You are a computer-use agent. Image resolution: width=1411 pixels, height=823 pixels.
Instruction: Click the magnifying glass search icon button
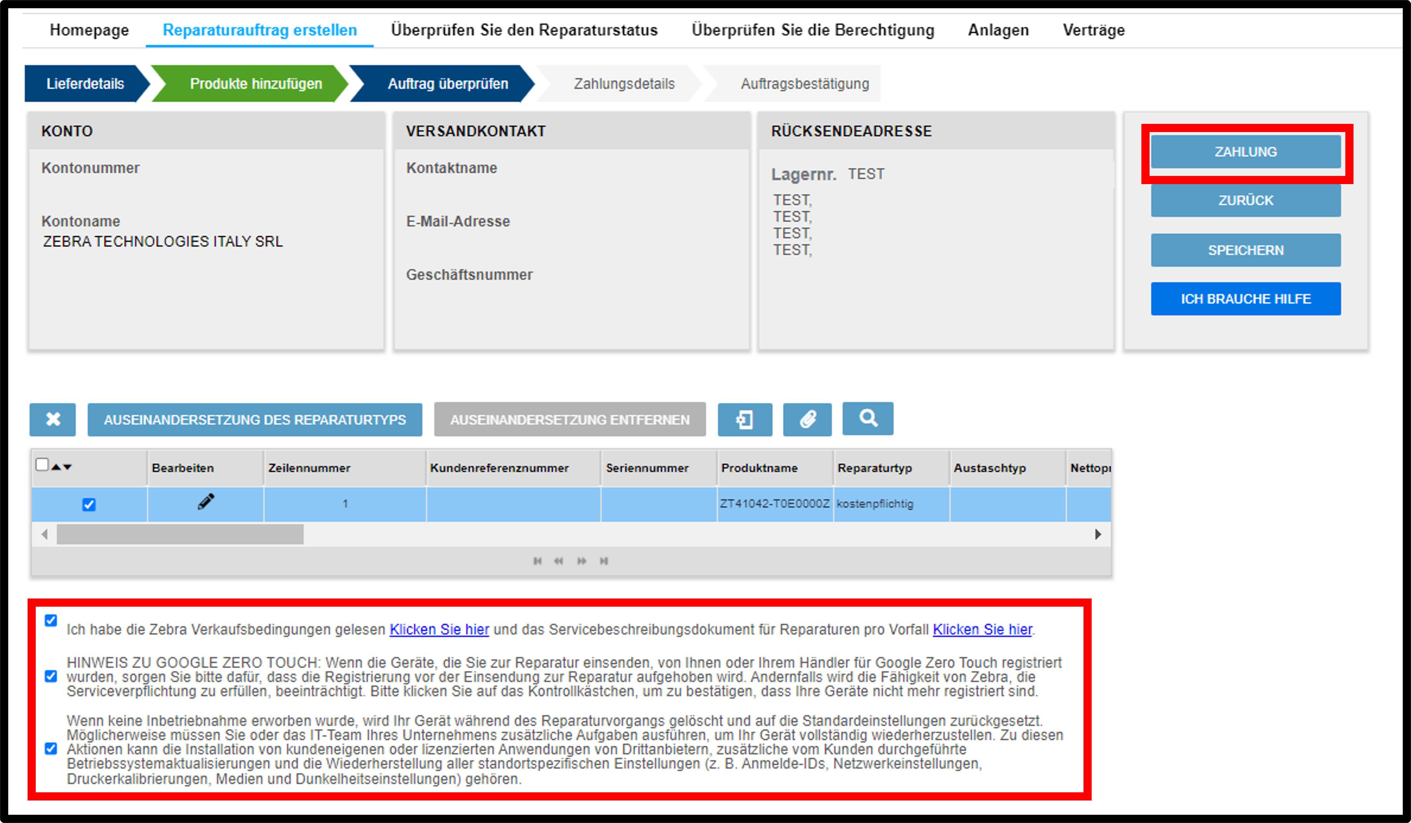coord(868,418)
